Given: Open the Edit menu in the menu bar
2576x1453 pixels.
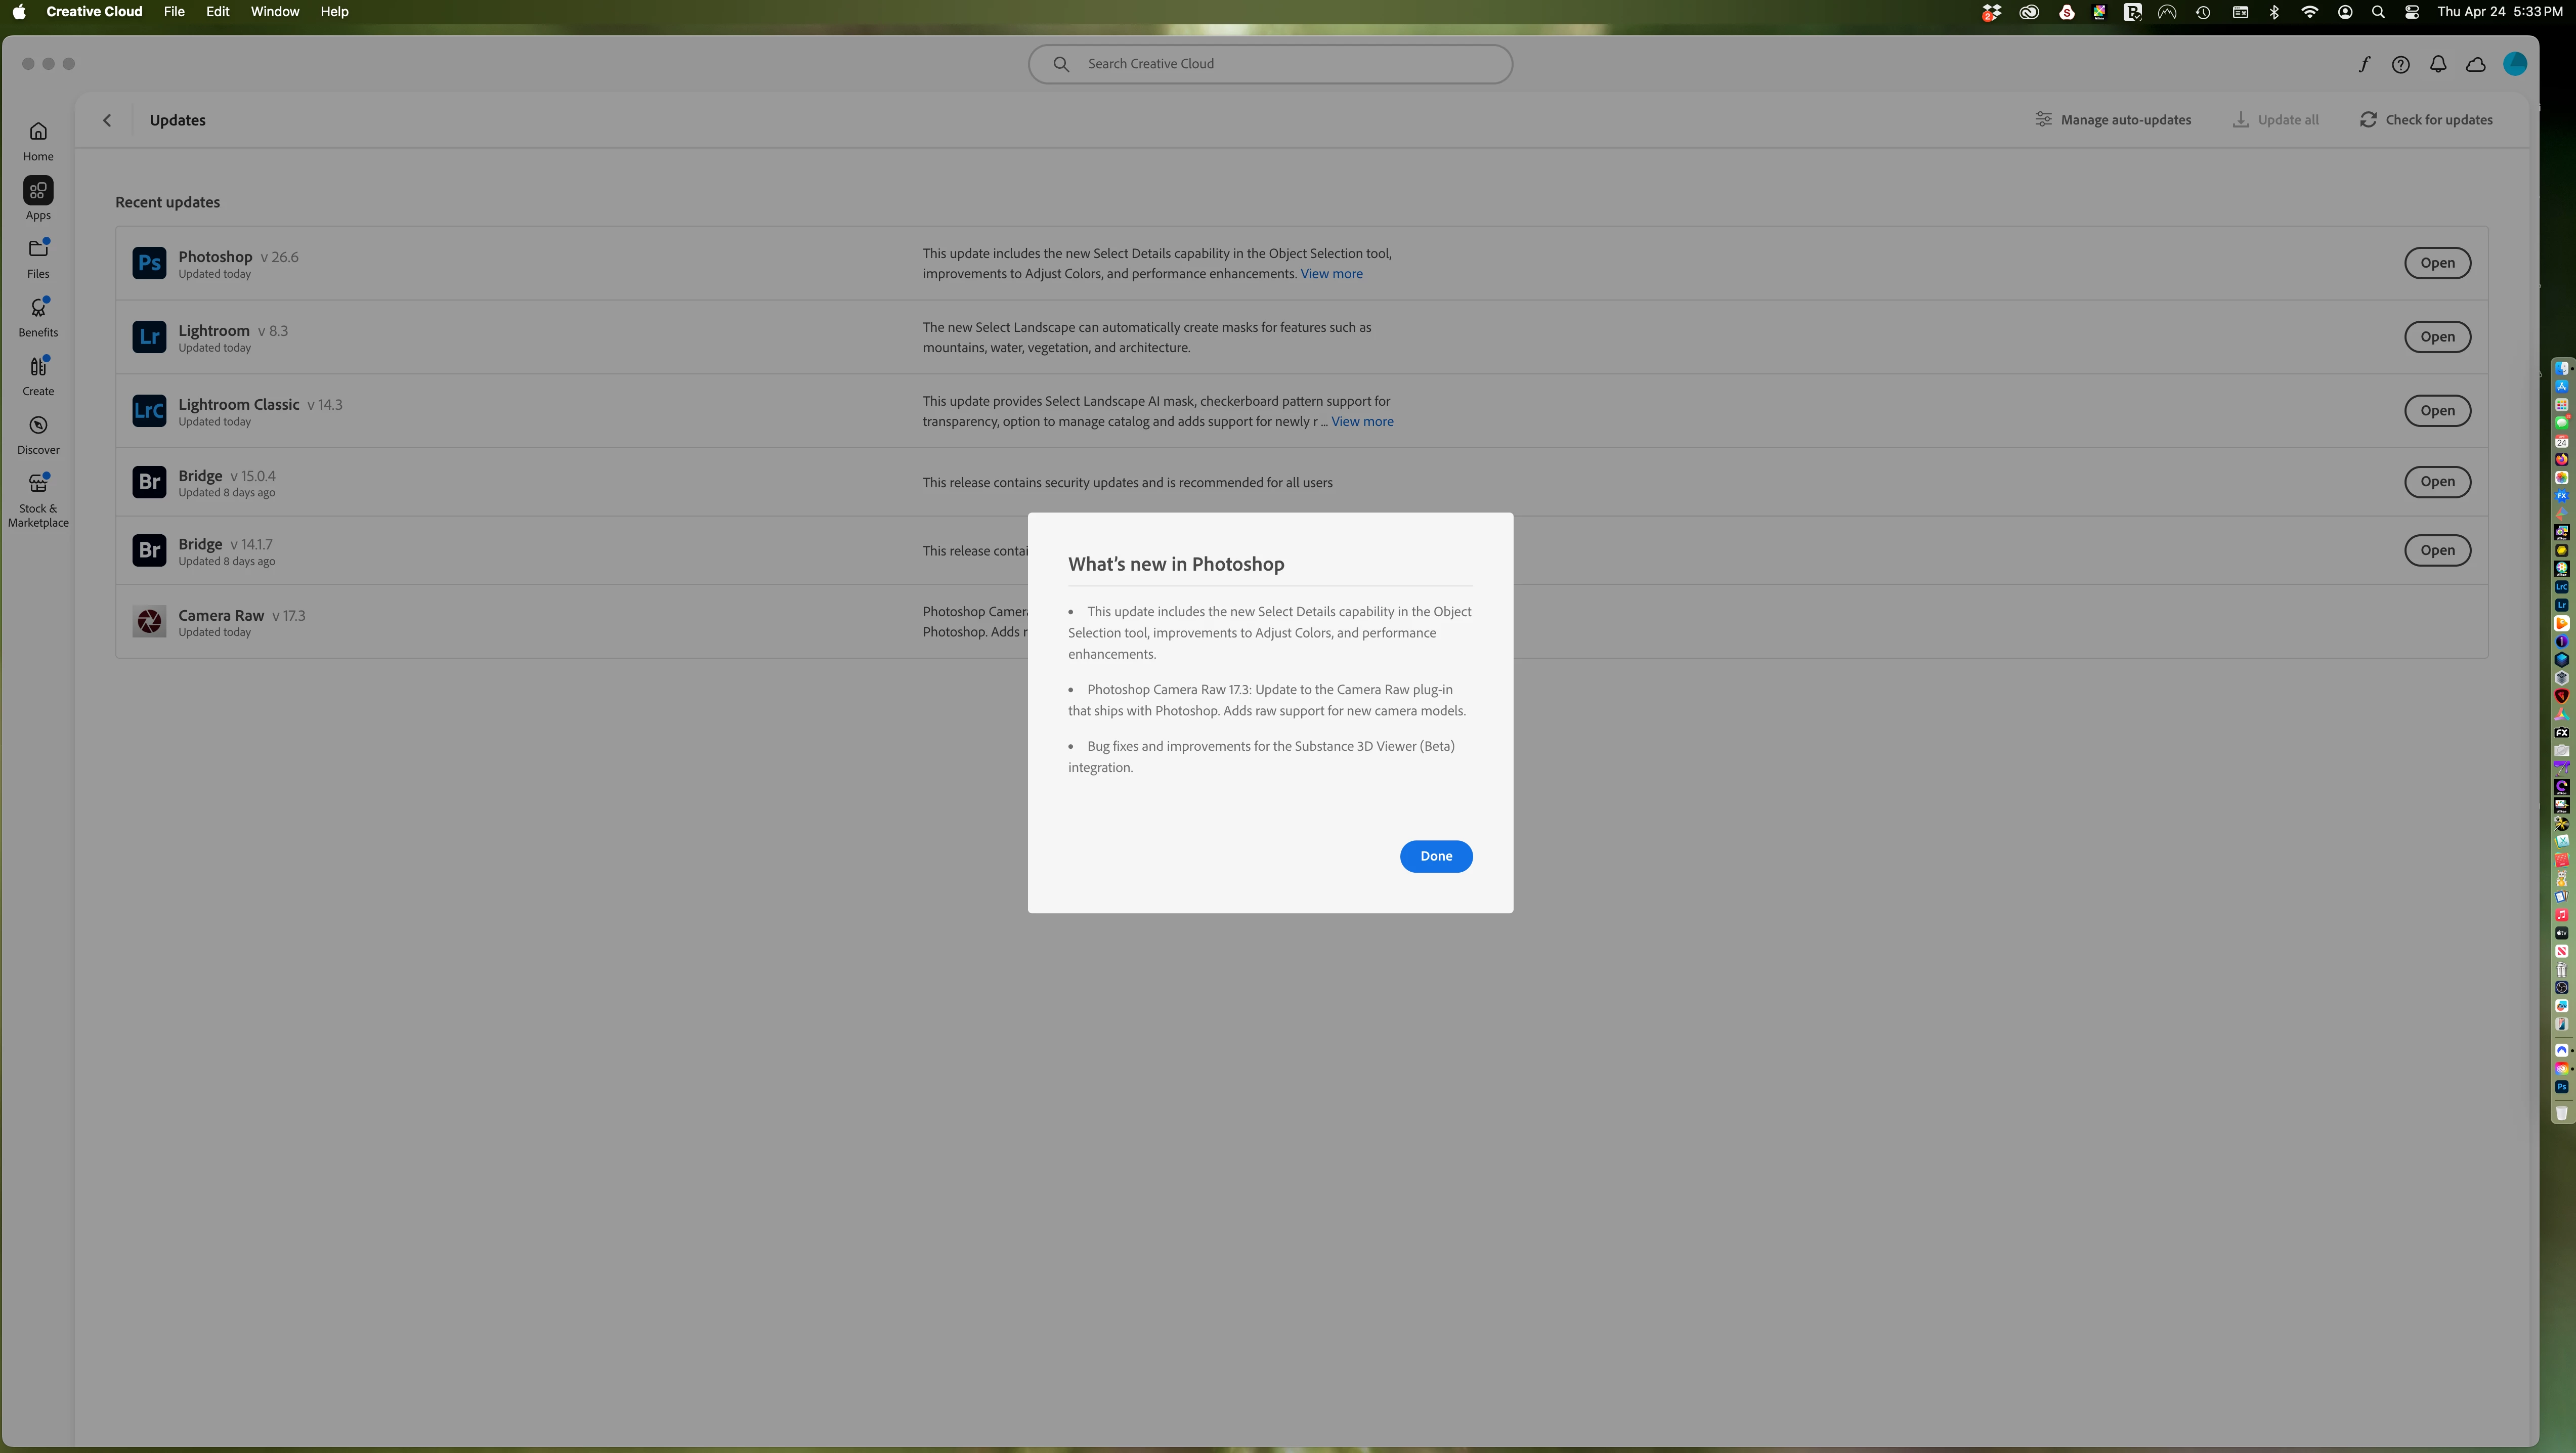Looking at the screenshot, I should tap(217, 12).
